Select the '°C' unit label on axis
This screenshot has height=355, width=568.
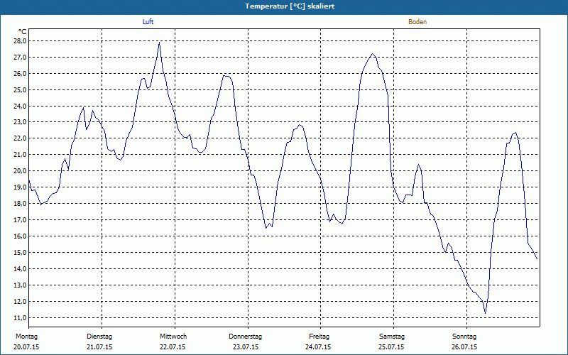click(22, 32)
